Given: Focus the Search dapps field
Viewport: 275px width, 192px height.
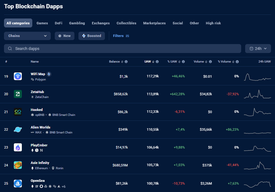Looking at the screenshot, I should (123, 48).
